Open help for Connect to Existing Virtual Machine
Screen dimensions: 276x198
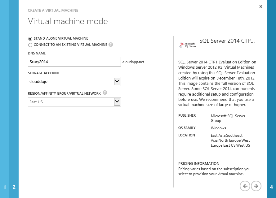(x=110, y=45)
